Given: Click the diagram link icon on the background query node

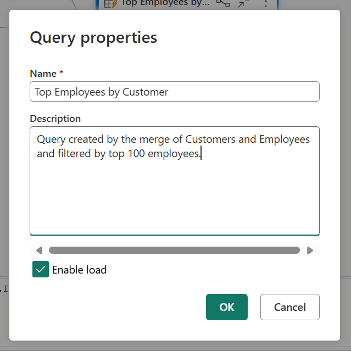Looking at the screenshot, I should pyautogui.click(x=223, y=3).
